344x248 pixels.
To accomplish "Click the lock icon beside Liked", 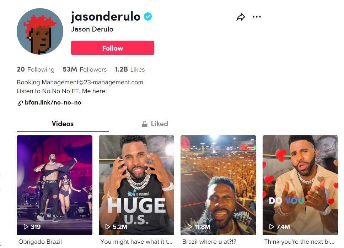I will pos(145,124).
